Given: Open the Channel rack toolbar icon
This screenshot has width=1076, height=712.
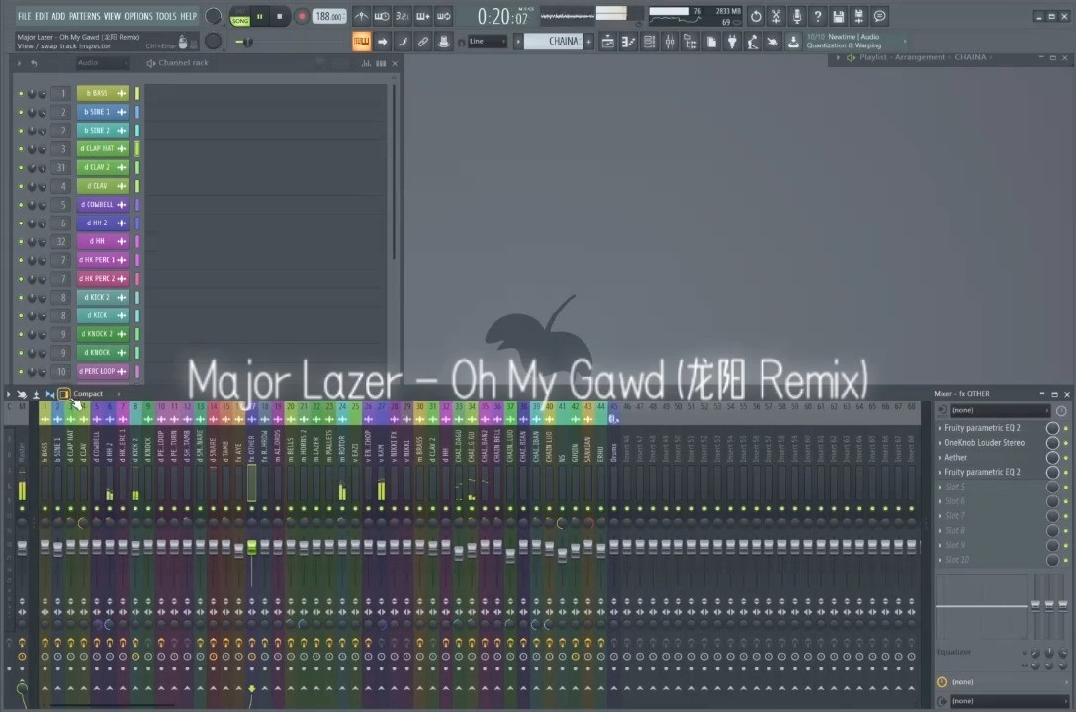Looking at the screenshot, I should click(649, 42).
